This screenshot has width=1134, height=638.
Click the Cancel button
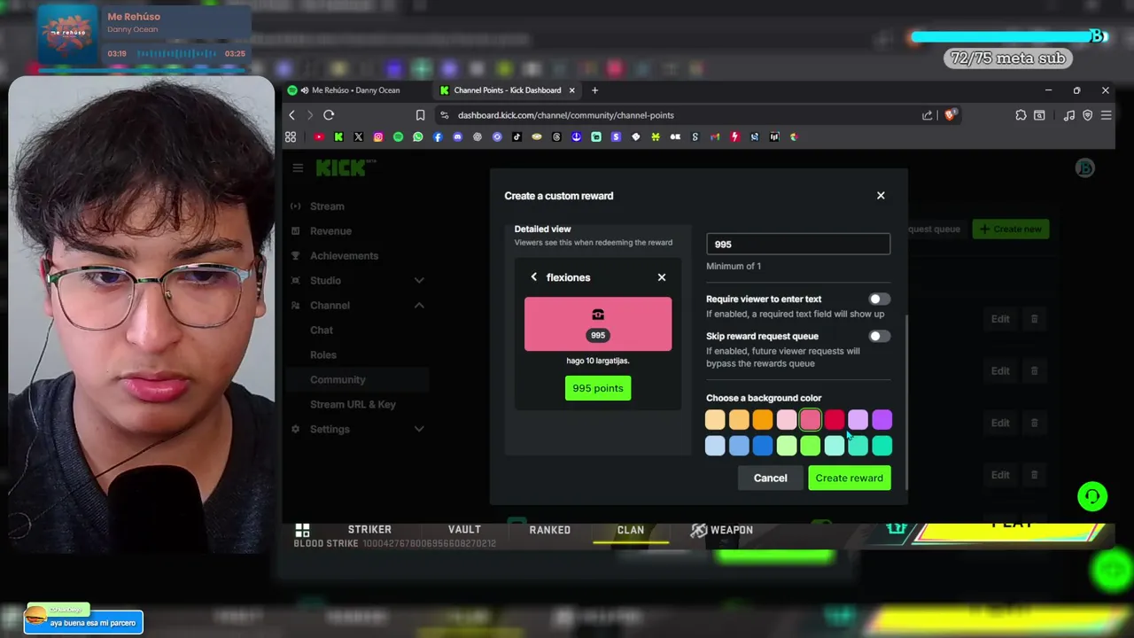coord(770,478)
